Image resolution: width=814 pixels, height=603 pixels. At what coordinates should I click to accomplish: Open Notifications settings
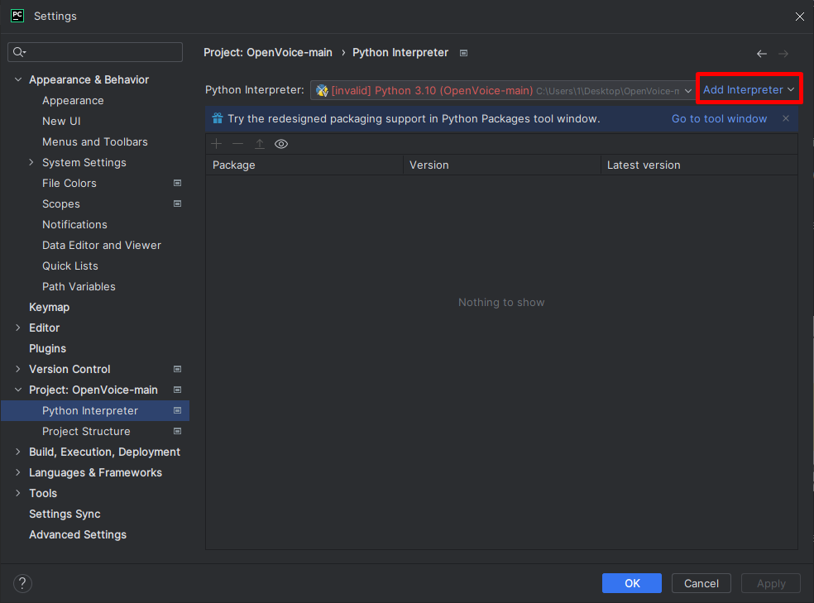pyautogui.click(x=74, y=224)
